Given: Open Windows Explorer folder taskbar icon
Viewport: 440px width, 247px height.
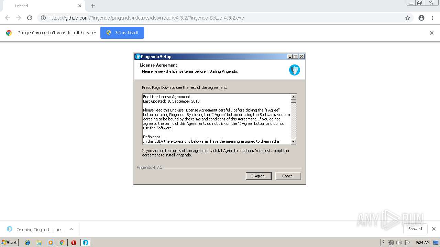Looking at the screenshot, I should (39, 243).
